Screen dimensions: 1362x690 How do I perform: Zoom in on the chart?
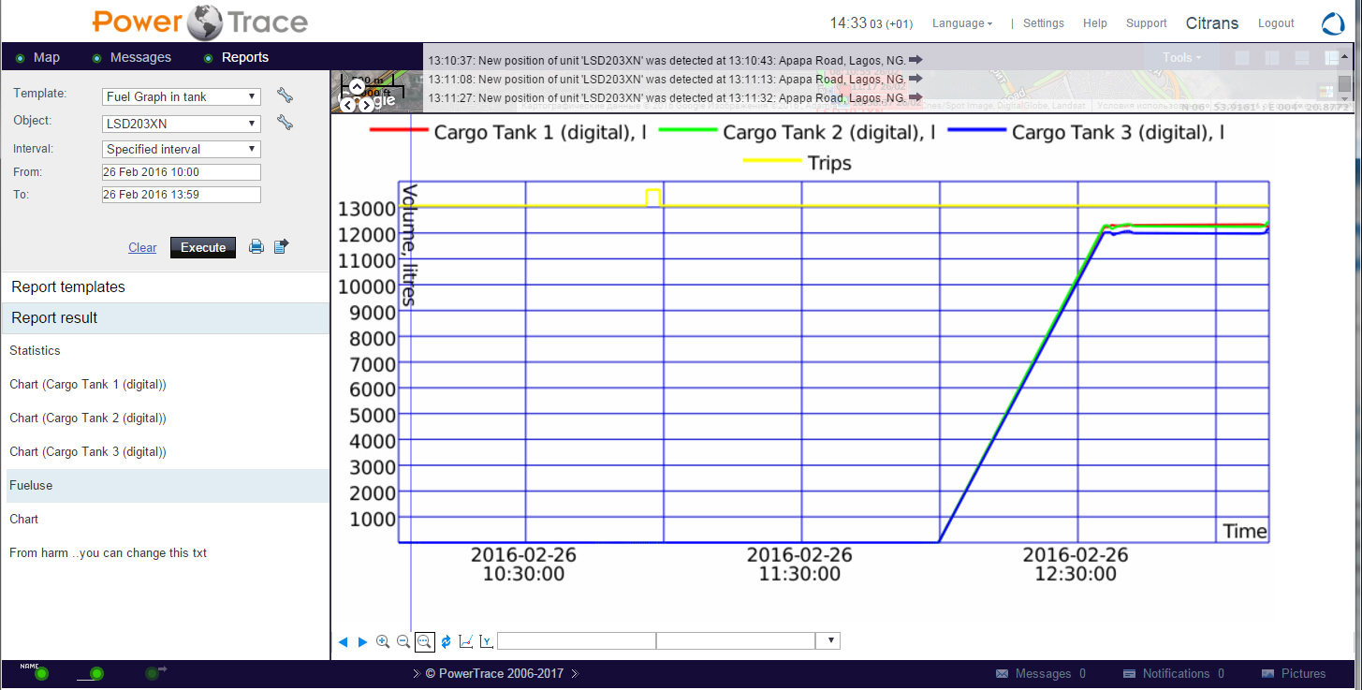point(383,641)
